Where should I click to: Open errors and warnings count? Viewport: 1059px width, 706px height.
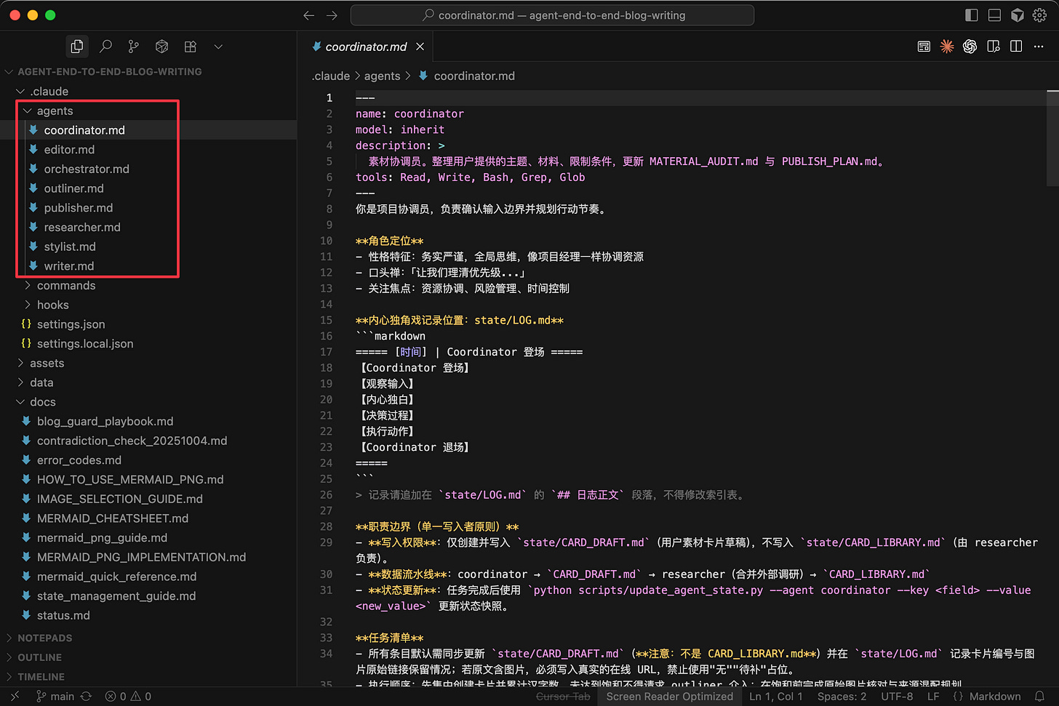pos(129,697)
